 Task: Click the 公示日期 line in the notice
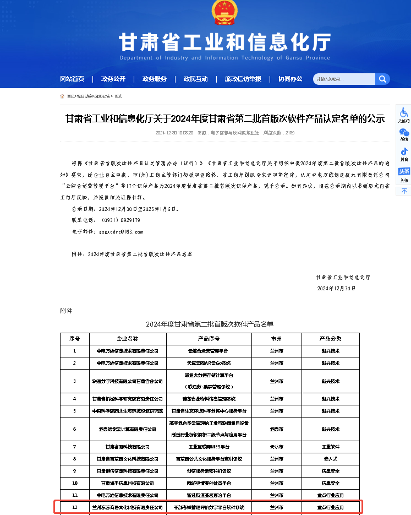[x=125, y=209]
